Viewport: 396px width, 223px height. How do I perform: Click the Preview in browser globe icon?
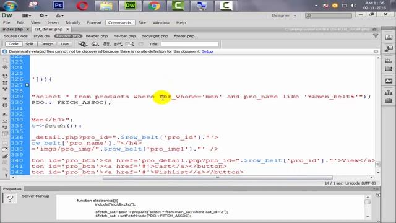95,44
